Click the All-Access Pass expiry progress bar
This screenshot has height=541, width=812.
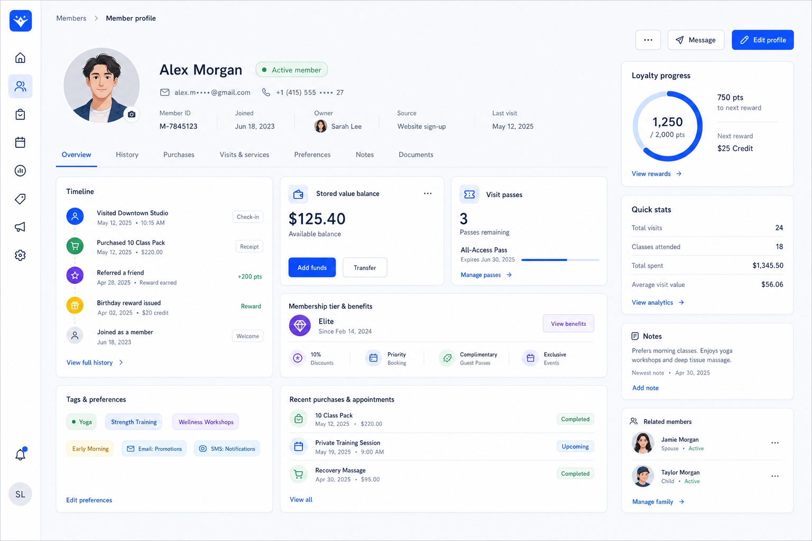click(560, 260)
